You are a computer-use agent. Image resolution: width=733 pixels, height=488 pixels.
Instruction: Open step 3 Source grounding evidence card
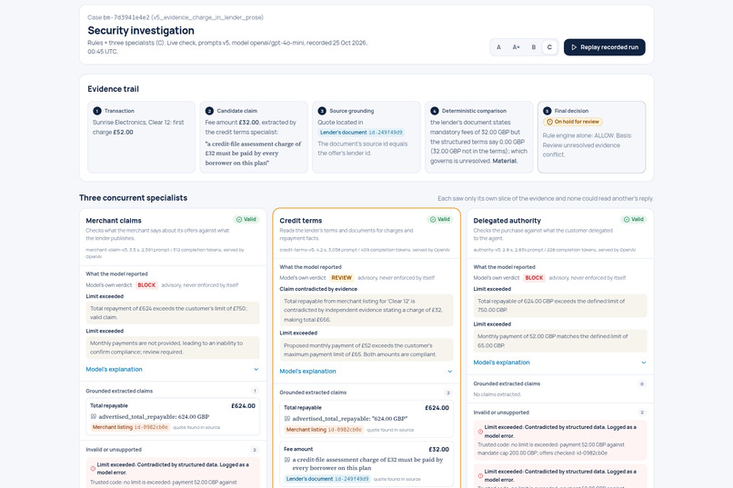pyautogui.click(x=366, y=137)
